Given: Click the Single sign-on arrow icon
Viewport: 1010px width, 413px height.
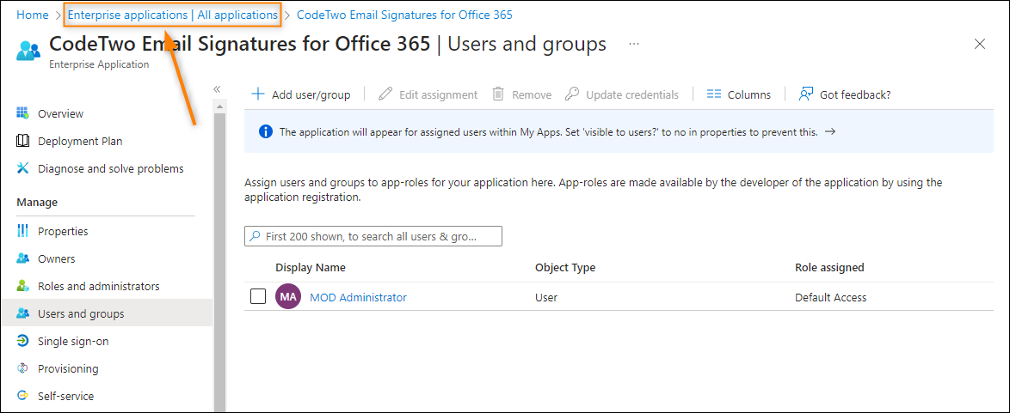Looking at the screenshot, I should pyautogui.click(x=22, y=341).
